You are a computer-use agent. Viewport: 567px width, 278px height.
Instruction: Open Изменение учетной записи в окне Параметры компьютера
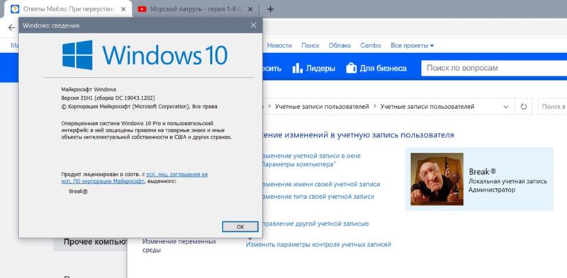coord(311,160)
